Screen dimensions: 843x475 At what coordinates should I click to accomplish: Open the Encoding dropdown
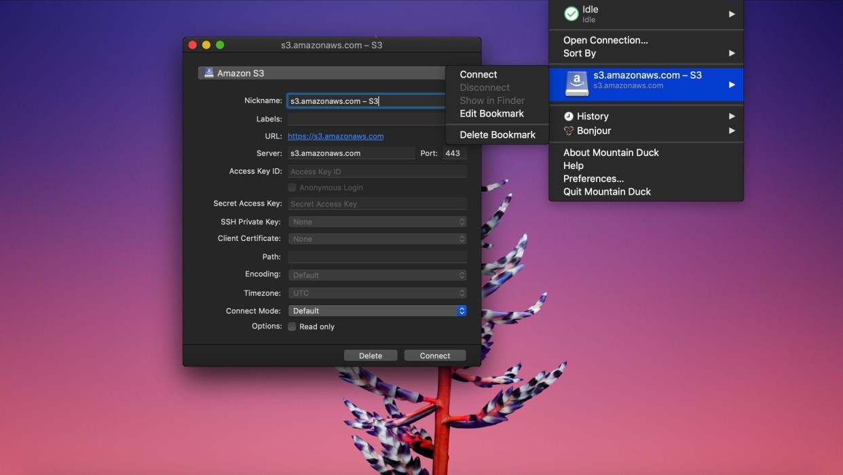pos(377,275)
